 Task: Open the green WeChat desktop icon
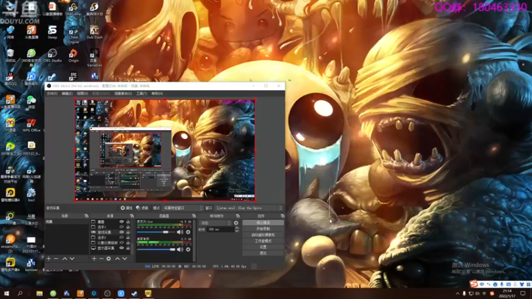click(x=31, y=102)
